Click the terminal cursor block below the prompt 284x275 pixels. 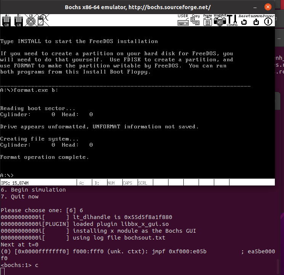coord(3,272)
